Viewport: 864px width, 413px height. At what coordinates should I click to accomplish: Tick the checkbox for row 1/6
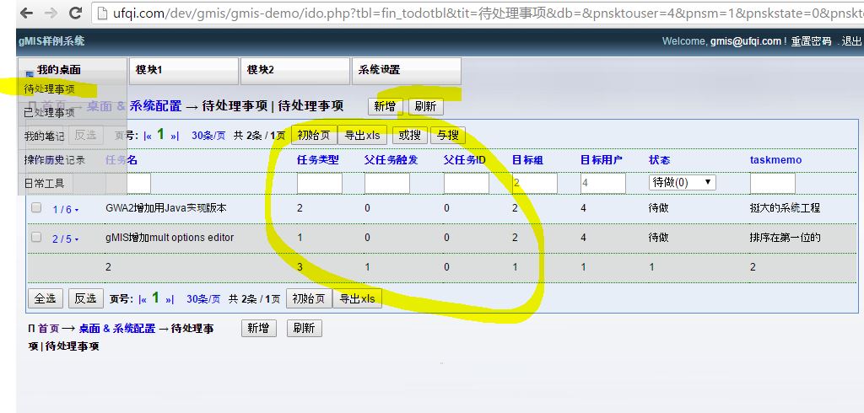pyautogui.click(x=36, y=207)
